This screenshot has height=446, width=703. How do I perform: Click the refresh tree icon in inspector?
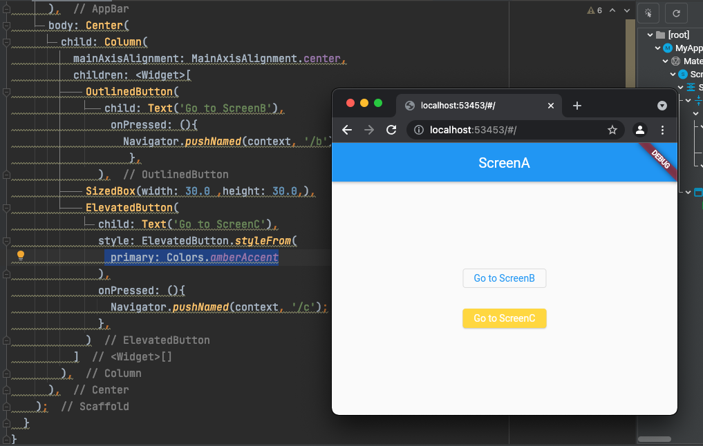click(x=676, y=13)
